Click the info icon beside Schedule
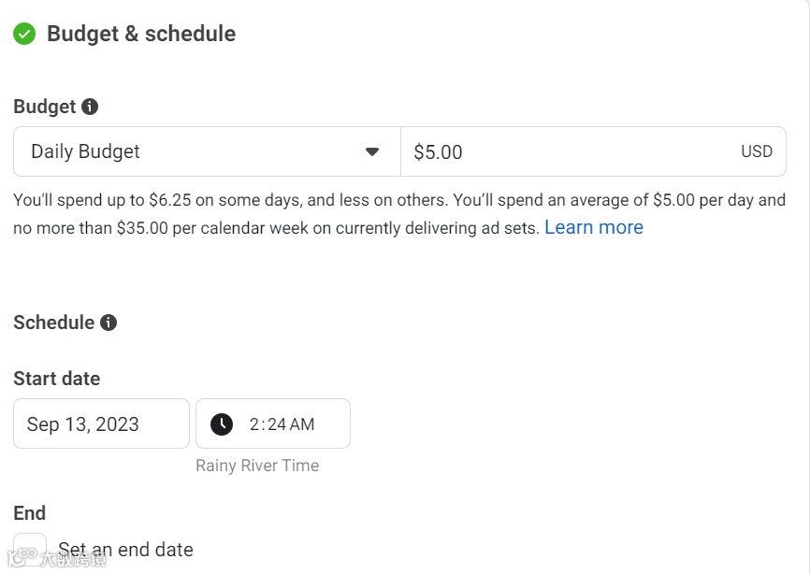 tap(108, 323)
